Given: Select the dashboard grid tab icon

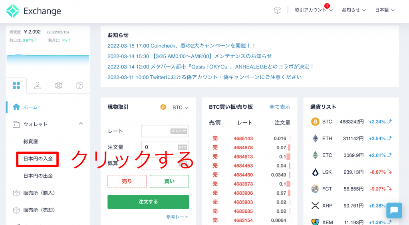Looking at the screenshot, I should tap(16, 85).
